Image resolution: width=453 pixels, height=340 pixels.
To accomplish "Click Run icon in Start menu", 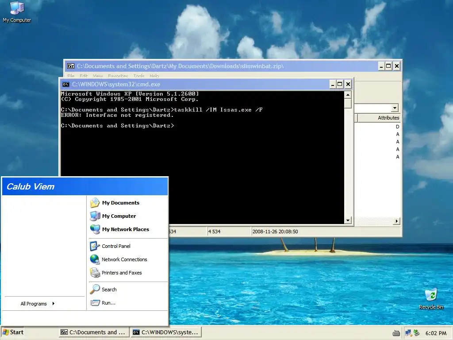I will click(95, 303).
